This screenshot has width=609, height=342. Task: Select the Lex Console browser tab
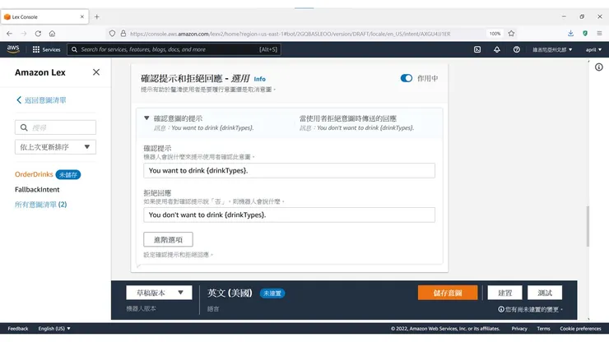click(x=44, y=16)
